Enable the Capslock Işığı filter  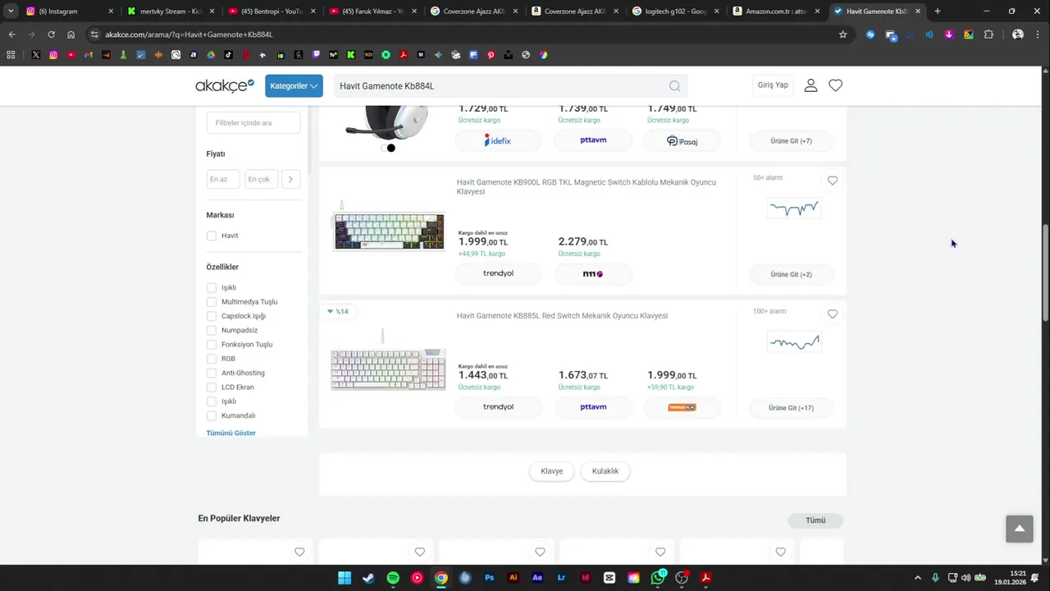[x=212, y=316]
